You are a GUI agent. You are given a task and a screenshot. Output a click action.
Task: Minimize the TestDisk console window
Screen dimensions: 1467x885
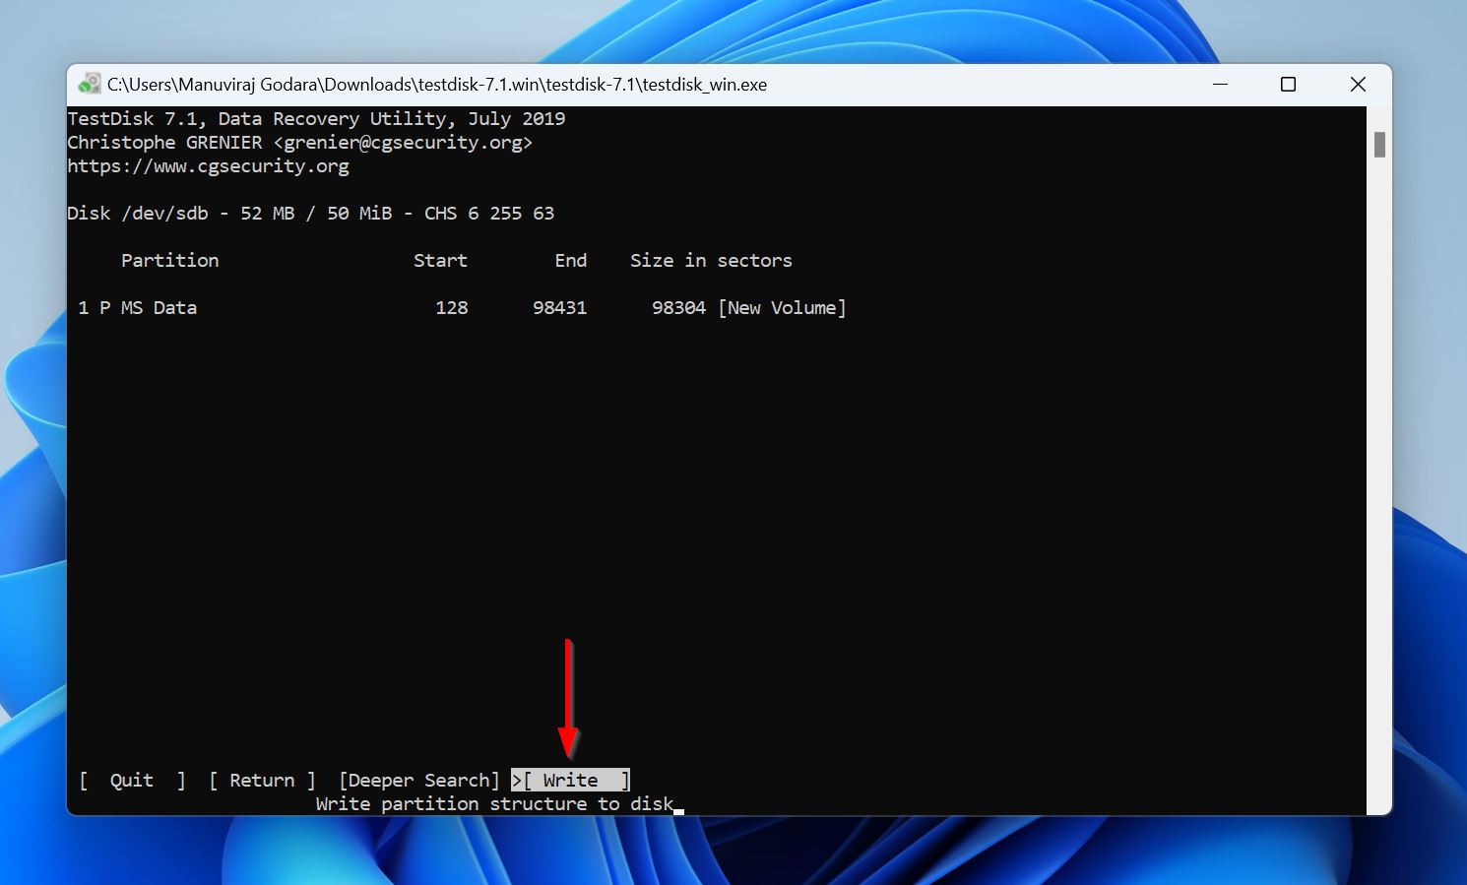[x=1221, y=84]
